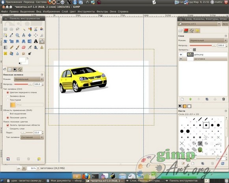The height and width of the screenshot is (183, 229).
Task: Select the Airbrush tool
Action: pyautogui.click(x=30, y=47)
